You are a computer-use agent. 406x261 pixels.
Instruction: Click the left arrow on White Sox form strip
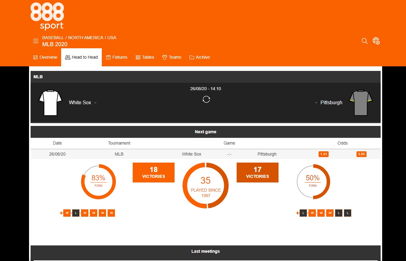click(x=61, y=213)
